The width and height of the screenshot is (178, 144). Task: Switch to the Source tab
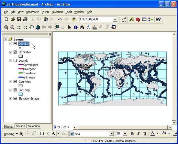pos(20,126)
